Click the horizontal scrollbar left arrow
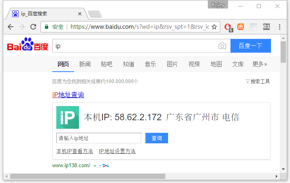The height and width of the screenshot is (183, 290). 6,177
